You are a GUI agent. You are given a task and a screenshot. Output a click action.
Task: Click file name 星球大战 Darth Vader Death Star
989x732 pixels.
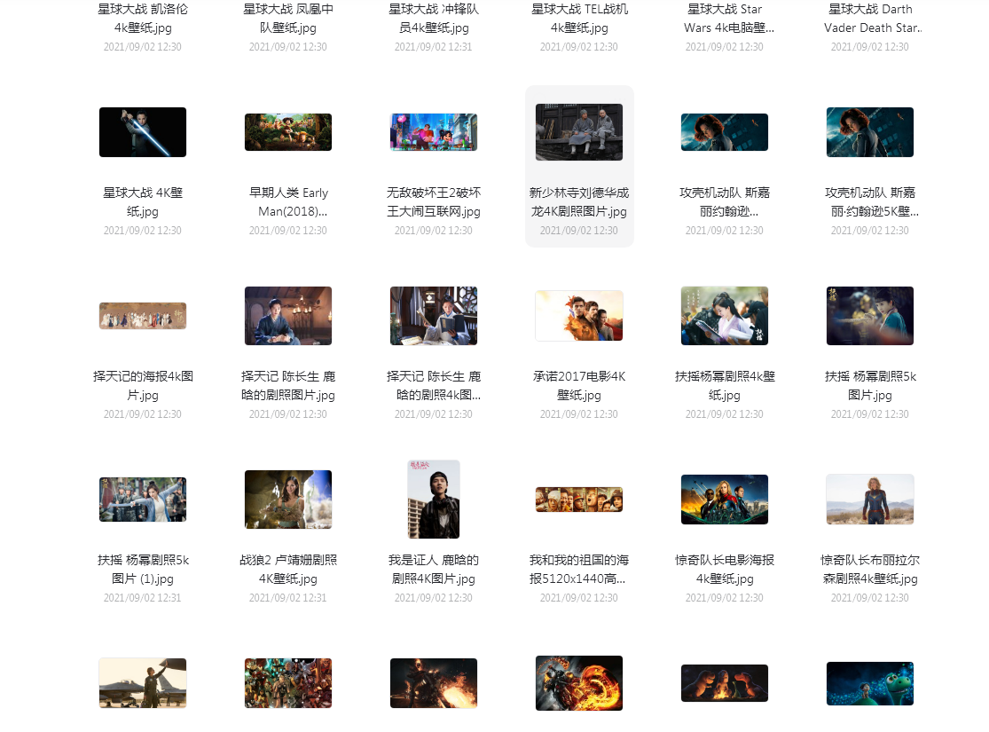(873, 19)
